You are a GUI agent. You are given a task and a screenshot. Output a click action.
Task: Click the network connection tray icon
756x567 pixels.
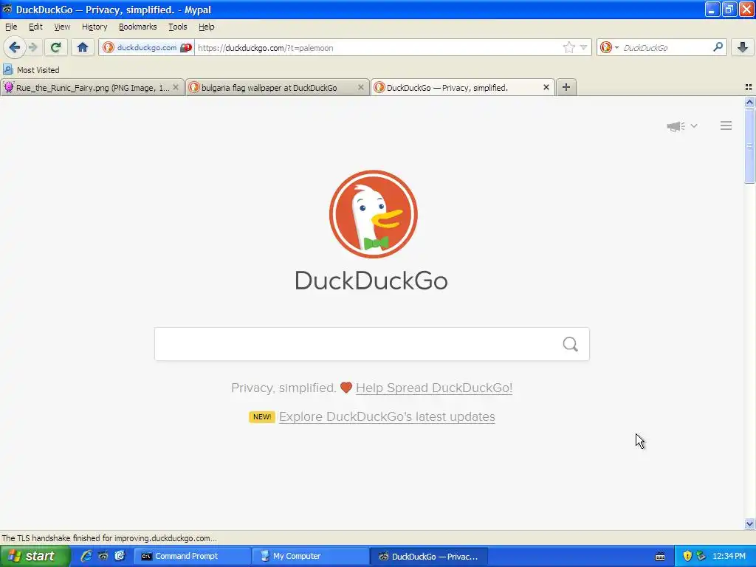701,556
